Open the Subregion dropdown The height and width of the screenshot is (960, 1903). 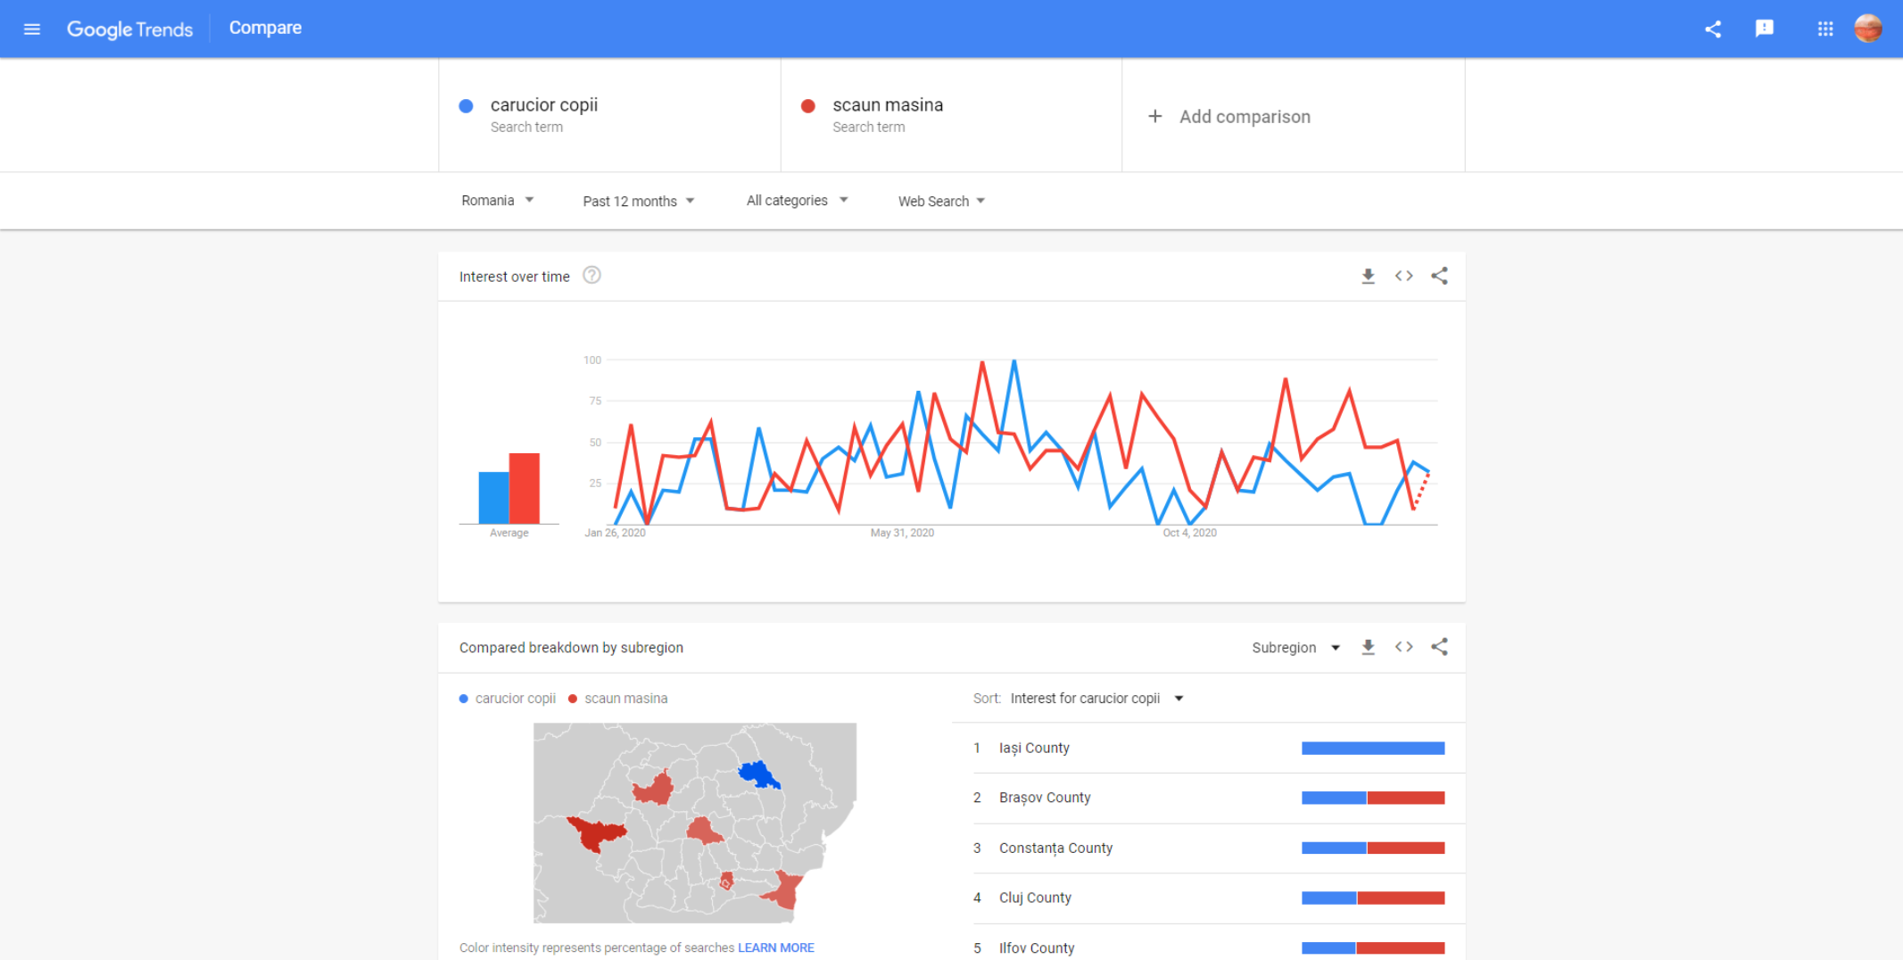pos(1295,648)
